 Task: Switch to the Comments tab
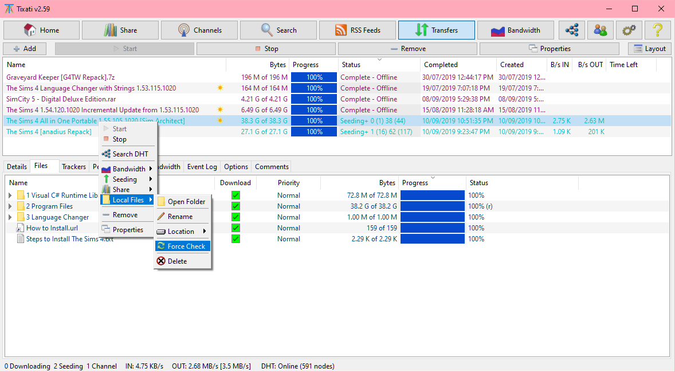(272, 167)
